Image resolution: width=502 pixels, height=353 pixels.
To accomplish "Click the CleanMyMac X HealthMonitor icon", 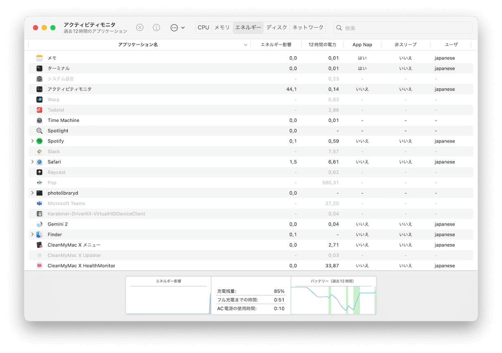I will (x=39, y=266).
